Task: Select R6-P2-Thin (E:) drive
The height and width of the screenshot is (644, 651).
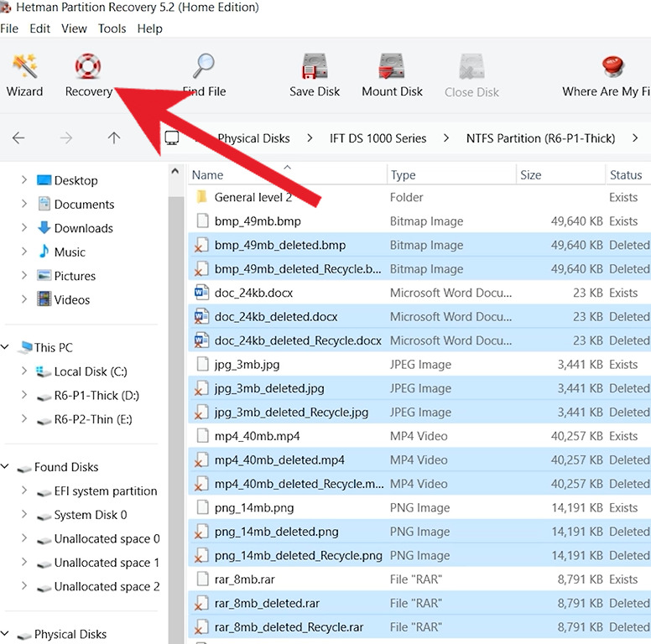Action: click(x=93, y=419)
